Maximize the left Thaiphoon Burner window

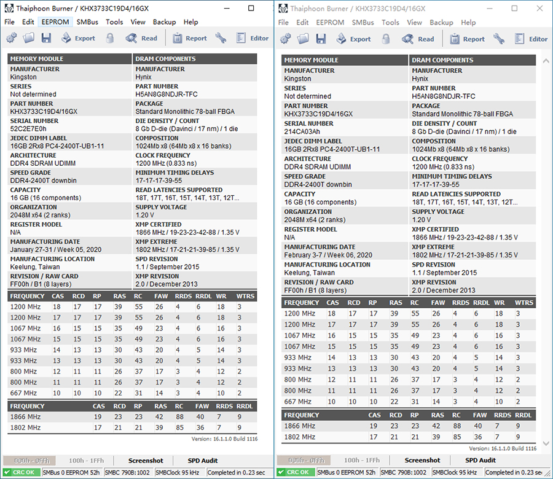point(251,8)
